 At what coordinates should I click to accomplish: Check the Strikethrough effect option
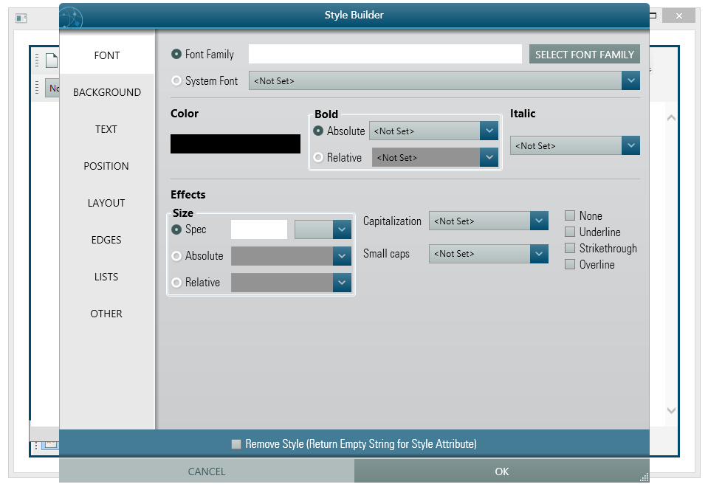pos(570,248)
